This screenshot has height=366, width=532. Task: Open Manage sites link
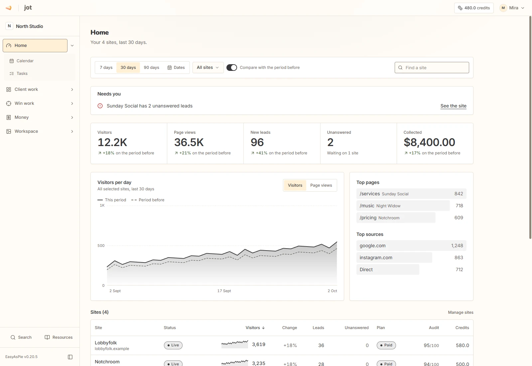pyautogui.click(x=461, y=312)
